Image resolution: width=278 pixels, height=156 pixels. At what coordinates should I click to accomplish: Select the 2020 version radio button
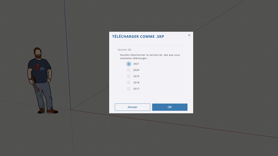(128, 70)
